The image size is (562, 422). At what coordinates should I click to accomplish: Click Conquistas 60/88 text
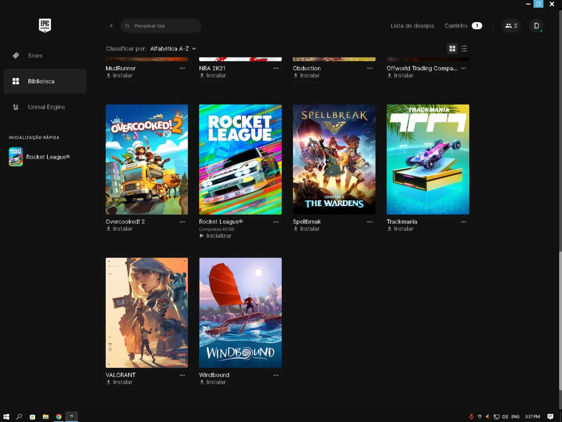point(216,229)
